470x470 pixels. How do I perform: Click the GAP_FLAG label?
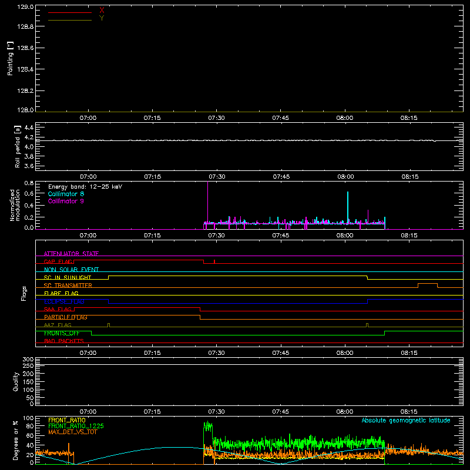tap(58, 261)
